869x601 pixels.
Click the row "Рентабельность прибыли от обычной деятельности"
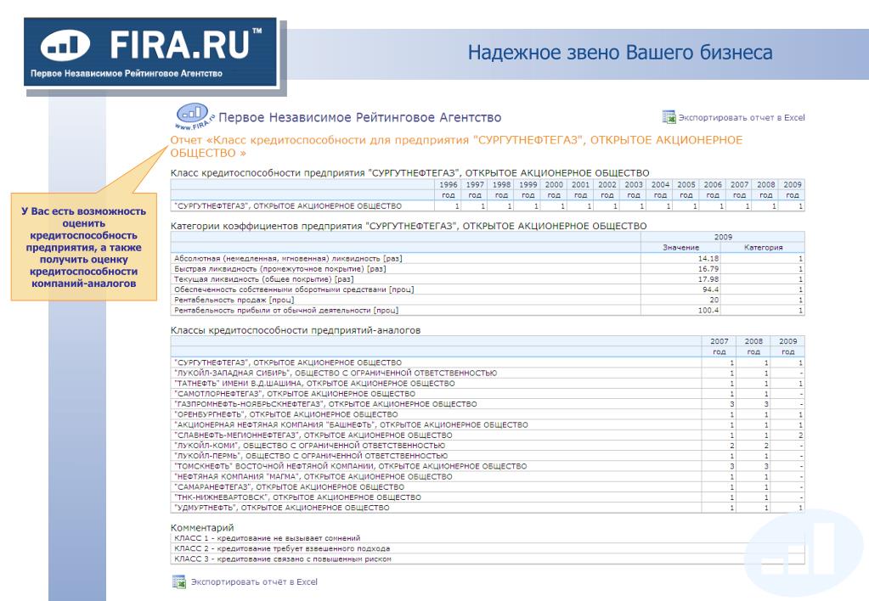(x=488, y=310)
